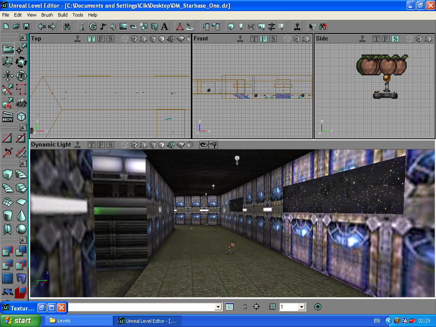Select the Matinee MOV tool
Screen dimensions: 436x327
(8, 116)
